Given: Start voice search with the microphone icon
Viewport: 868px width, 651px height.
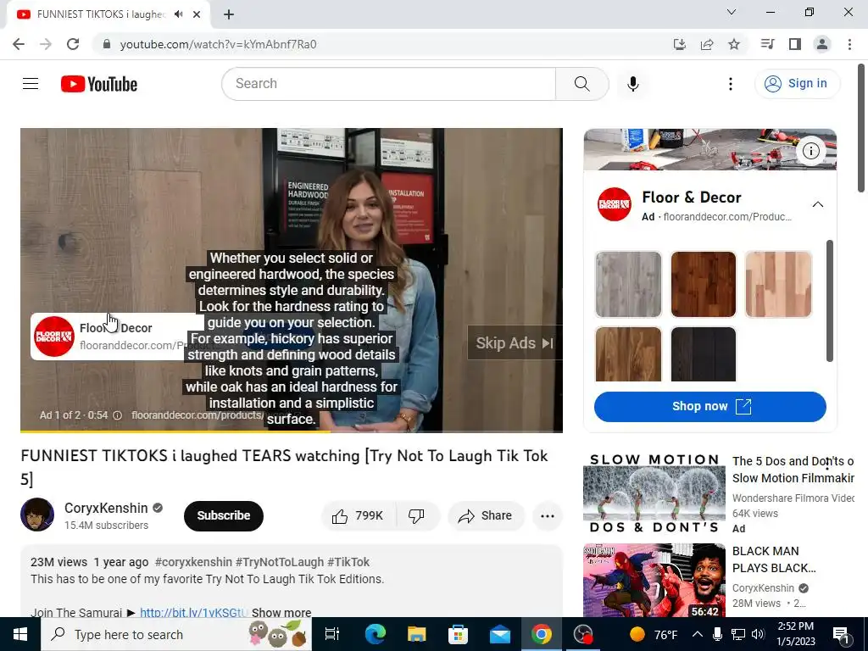Looking at the screenshot, I should [632, 84].
